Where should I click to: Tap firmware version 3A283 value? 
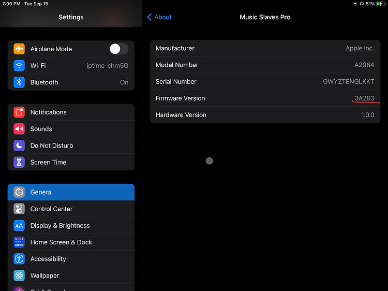pyautogui.click(x=365, y=98)
